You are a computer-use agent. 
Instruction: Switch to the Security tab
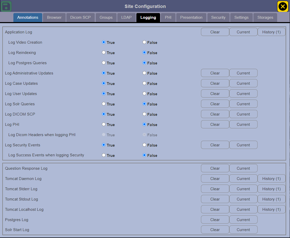tap(218, 17)
